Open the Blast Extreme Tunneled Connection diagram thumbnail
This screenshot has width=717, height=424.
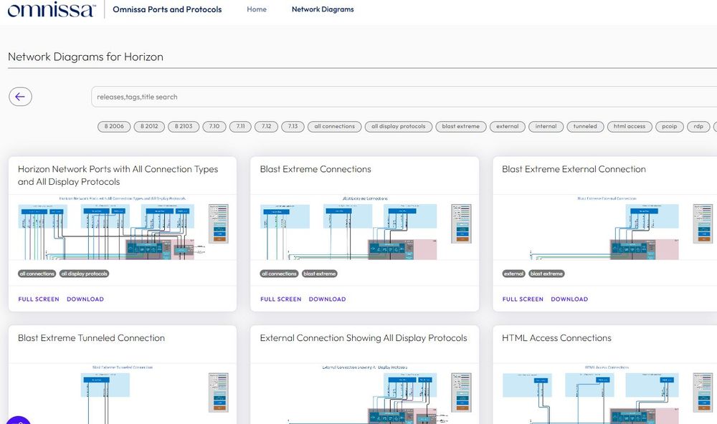tap(123, 394)
